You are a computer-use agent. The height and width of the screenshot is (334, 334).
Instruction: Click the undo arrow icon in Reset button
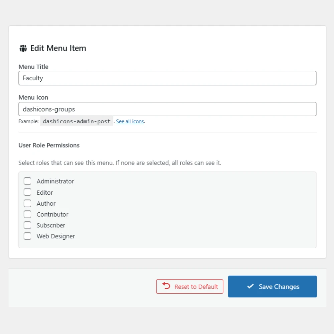click(166, 286)
